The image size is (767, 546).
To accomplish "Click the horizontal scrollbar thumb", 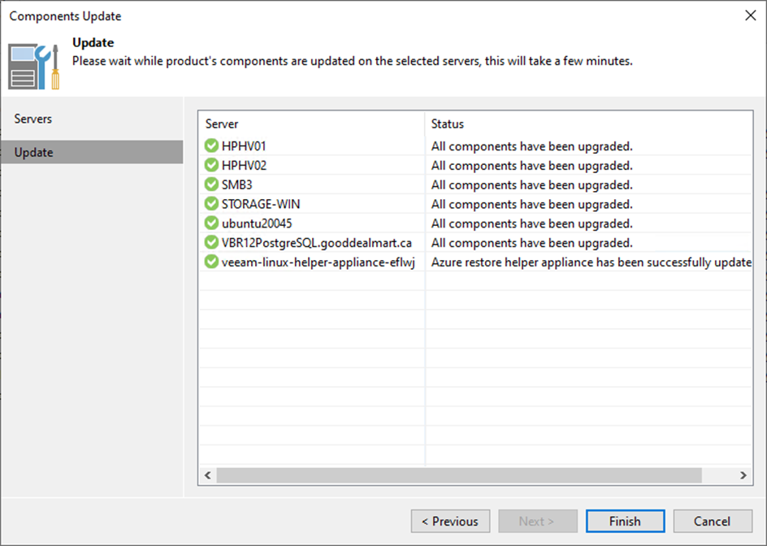I will point(458,475).
